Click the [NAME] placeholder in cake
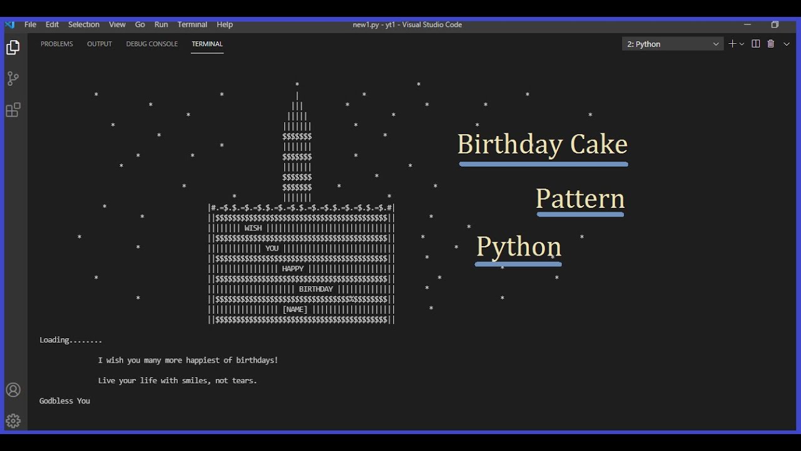The width and height of the screenshot is (801, 451). coord(295,309)
